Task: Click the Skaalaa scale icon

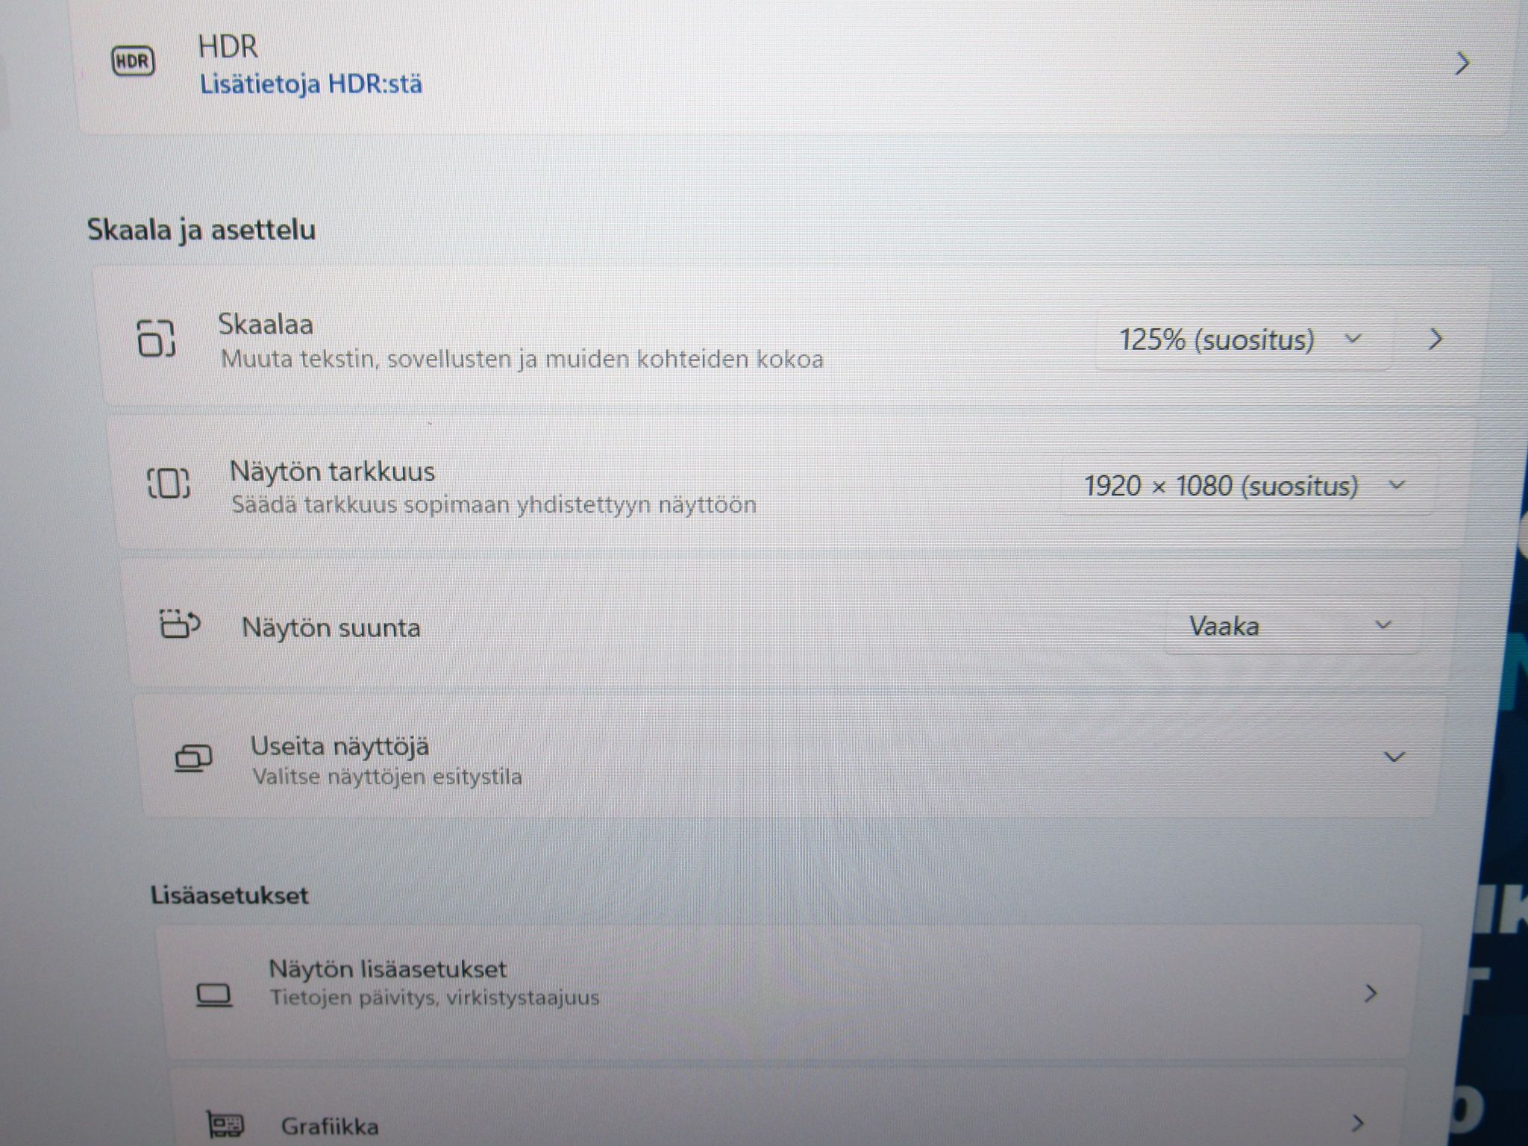Action: (156, 338)
